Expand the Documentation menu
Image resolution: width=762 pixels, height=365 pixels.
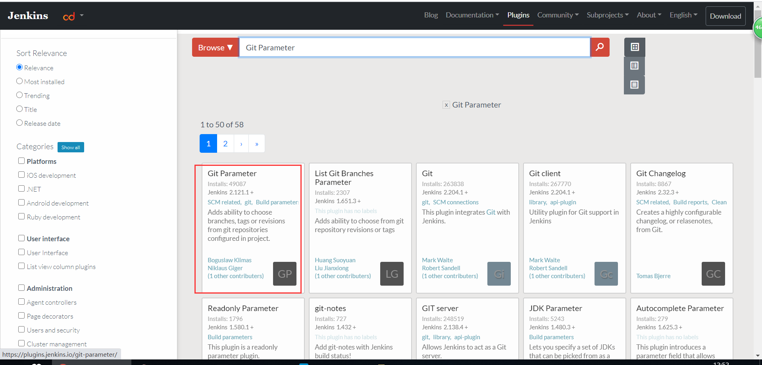coord(472,15)
